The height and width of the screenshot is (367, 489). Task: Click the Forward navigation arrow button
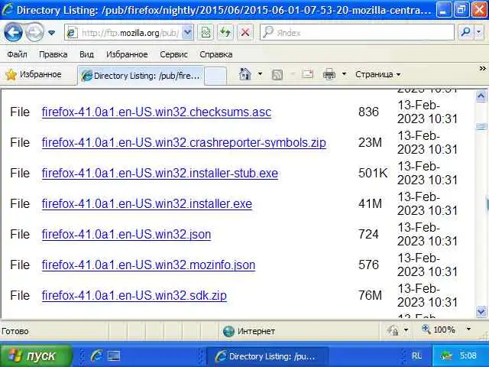tap(34, 32)
